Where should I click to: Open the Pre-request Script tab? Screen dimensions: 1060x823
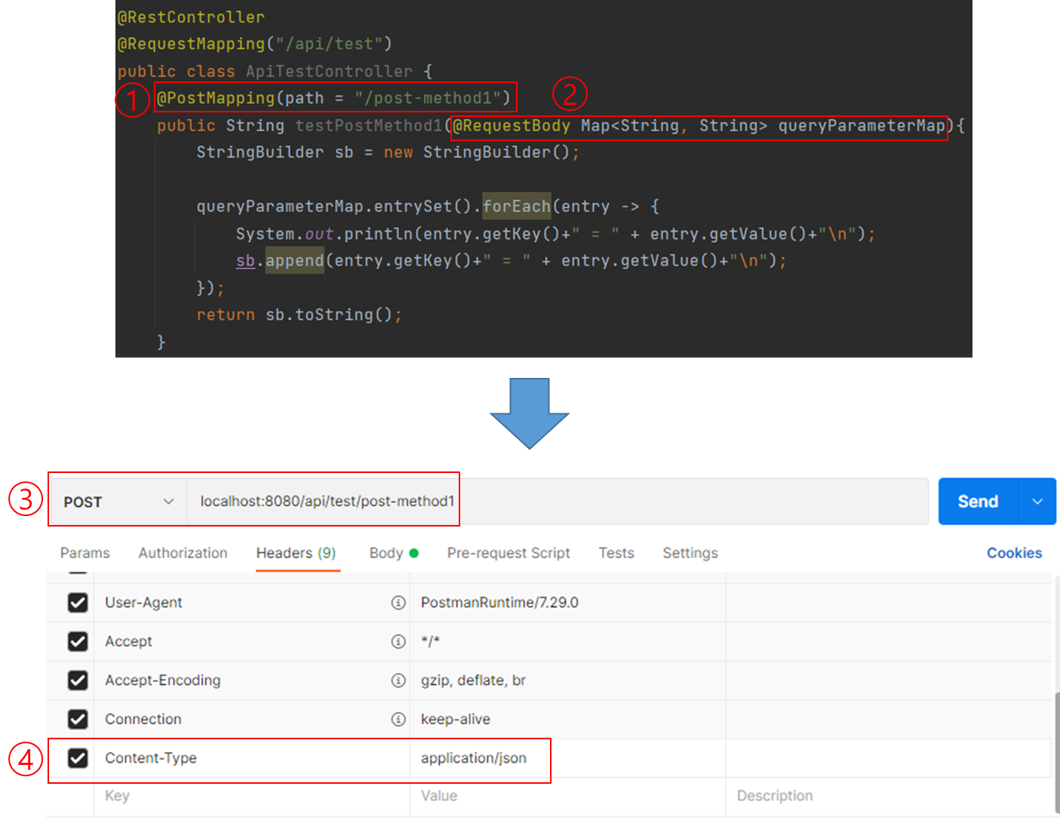pos(508,552)
